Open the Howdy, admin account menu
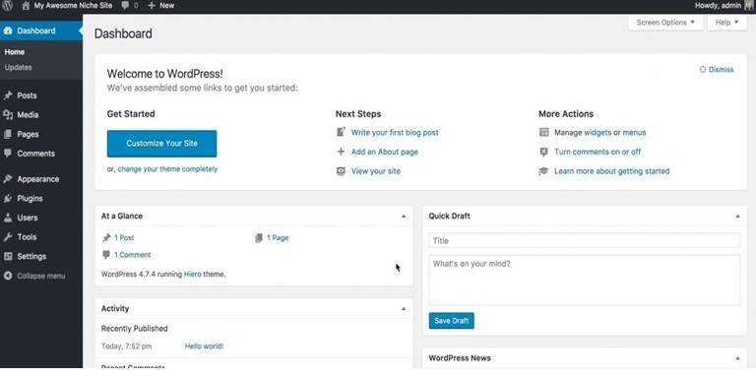This screenshot has height=378, width=756. 724,6
